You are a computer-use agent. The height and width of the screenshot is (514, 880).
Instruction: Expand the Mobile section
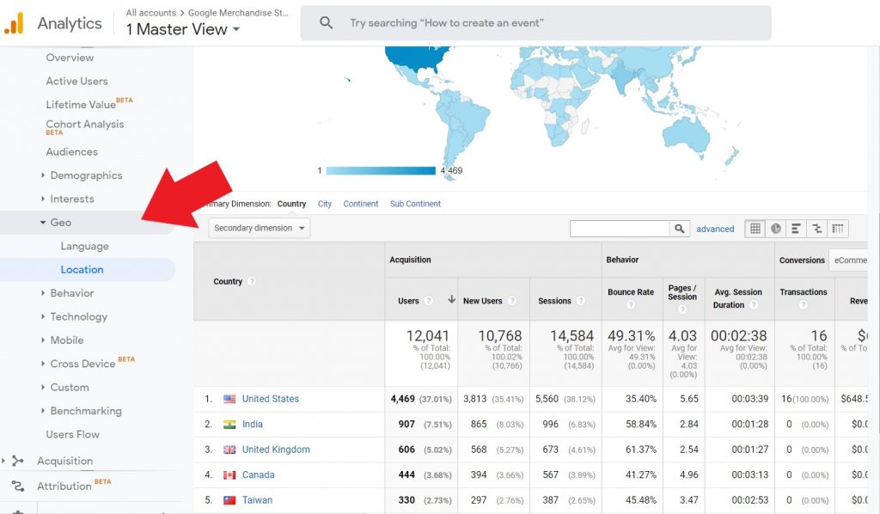(43, 340)
